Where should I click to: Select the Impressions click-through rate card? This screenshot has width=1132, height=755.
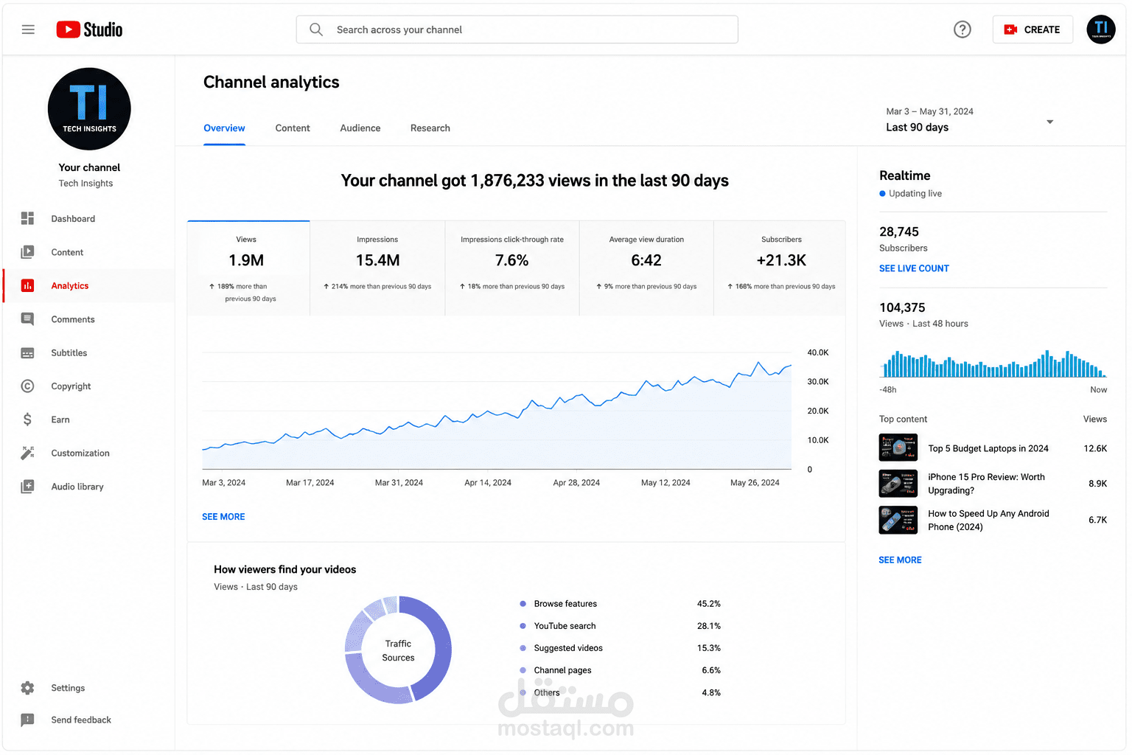pos(512,268)
